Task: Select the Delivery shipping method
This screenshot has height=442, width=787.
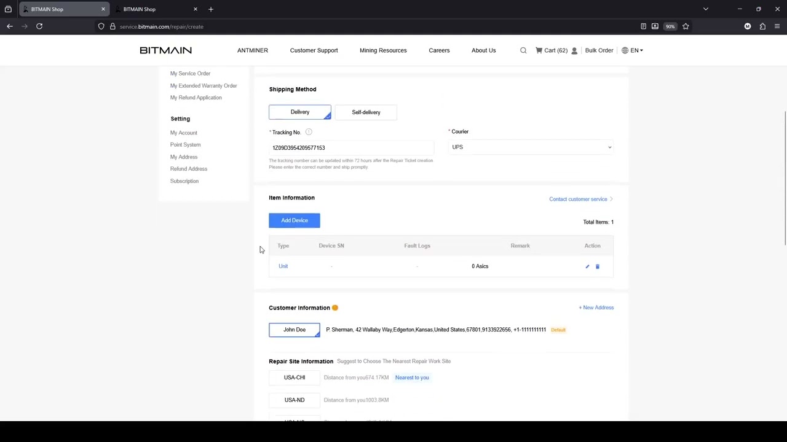Action: [x=300, y=112]
